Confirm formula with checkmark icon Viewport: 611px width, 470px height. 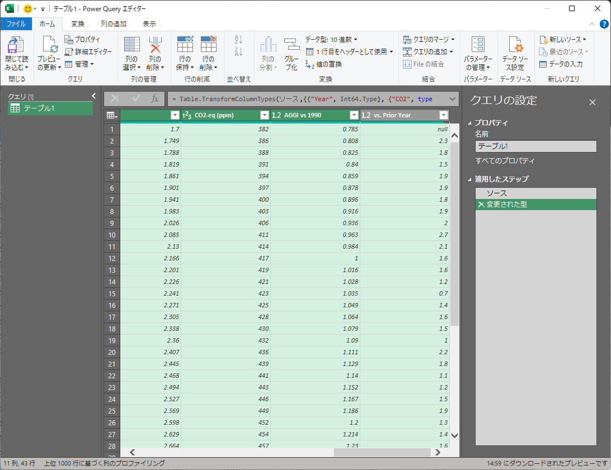[x=136, y=99]
